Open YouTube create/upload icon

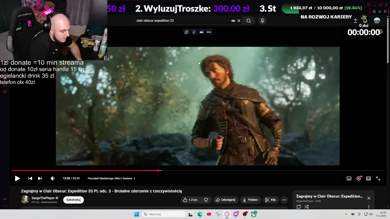tap(355, 21)
